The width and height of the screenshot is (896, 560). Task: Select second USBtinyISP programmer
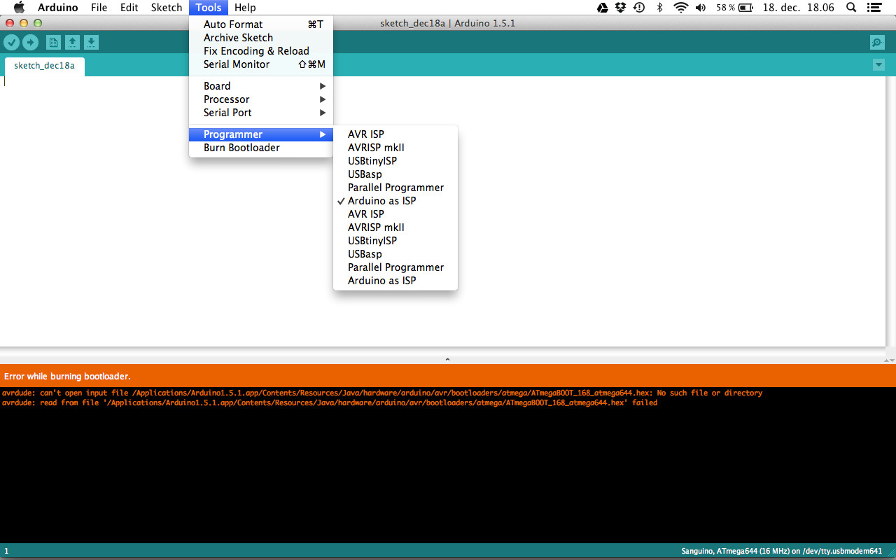click(x=395, y=241)
